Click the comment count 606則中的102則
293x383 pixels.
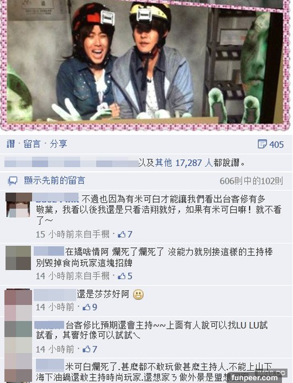pyautogui.click(x=252, y=181)
